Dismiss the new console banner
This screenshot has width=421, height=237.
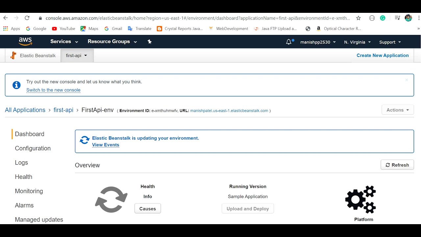pos(407,80)
